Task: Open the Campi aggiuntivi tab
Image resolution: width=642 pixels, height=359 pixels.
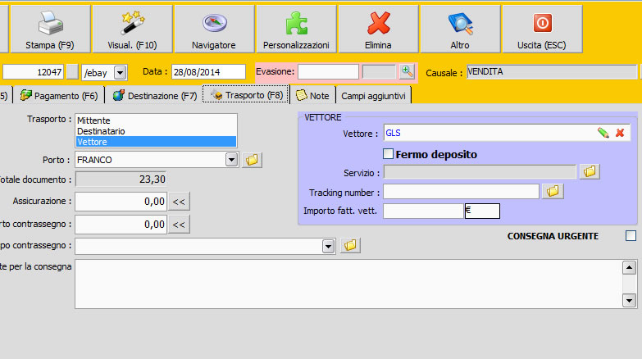Action: tap(373, 96)
